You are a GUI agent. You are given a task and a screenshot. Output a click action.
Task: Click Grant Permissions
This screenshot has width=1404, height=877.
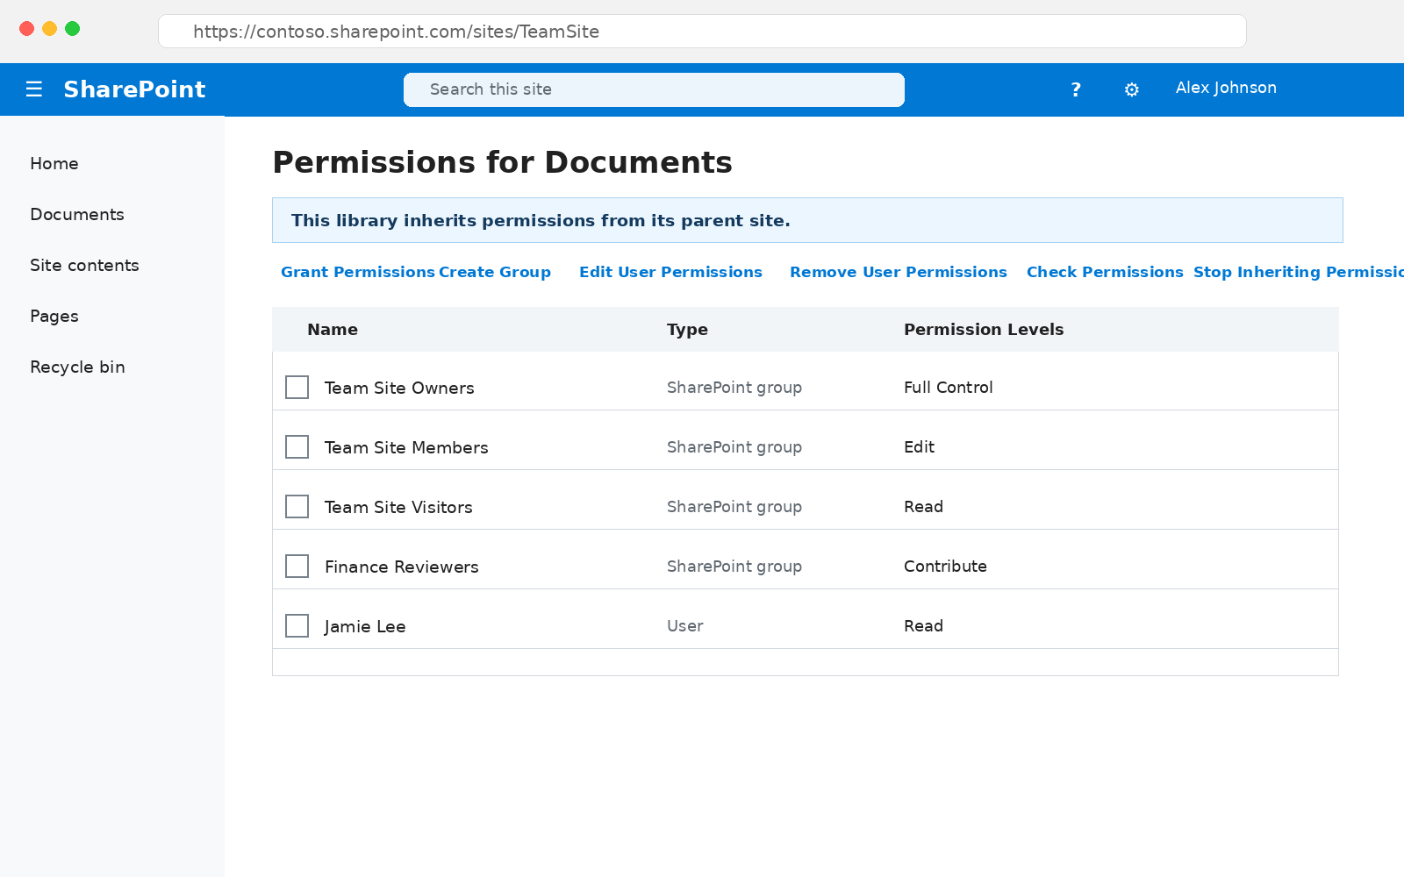tap(358, 272)
